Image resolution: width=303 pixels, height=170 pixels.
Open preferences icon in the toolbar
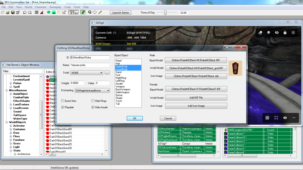click(18, 12)
